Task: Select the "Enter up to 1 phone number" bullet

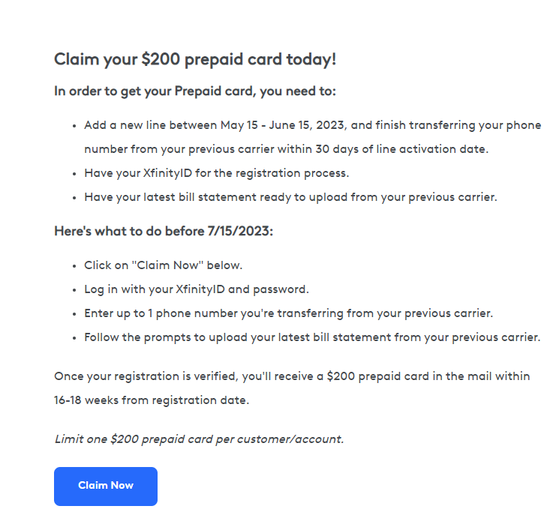Action: click(x=288, y=313)
